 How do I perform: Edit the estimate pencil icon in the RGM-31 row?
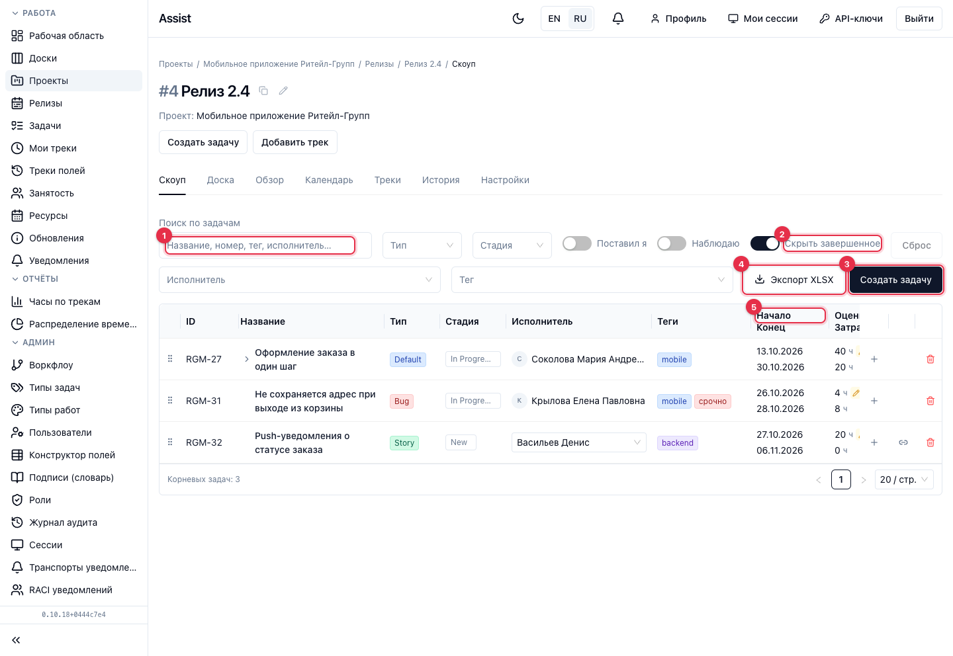pos(856,393)
